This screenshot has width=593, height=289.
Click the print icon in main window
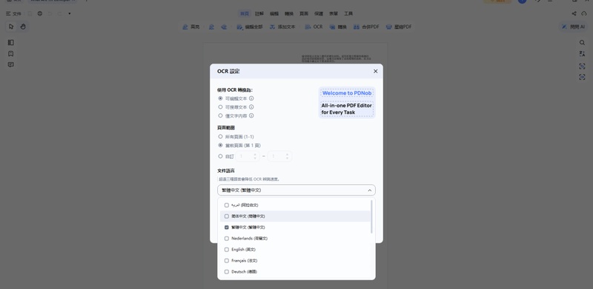(x=40, y=13)
